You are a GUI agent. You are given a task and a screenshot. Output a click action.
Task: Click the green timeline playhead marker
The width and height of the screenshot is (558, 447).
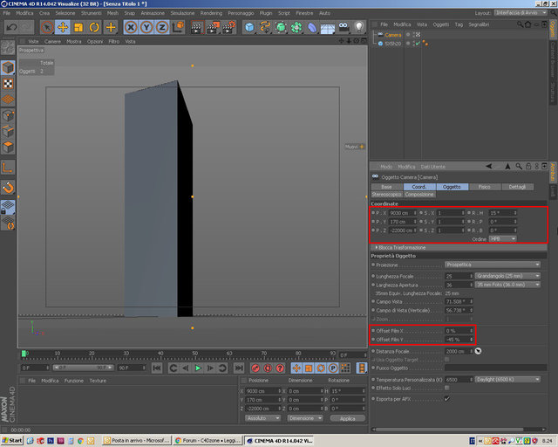tap(24, 354)
